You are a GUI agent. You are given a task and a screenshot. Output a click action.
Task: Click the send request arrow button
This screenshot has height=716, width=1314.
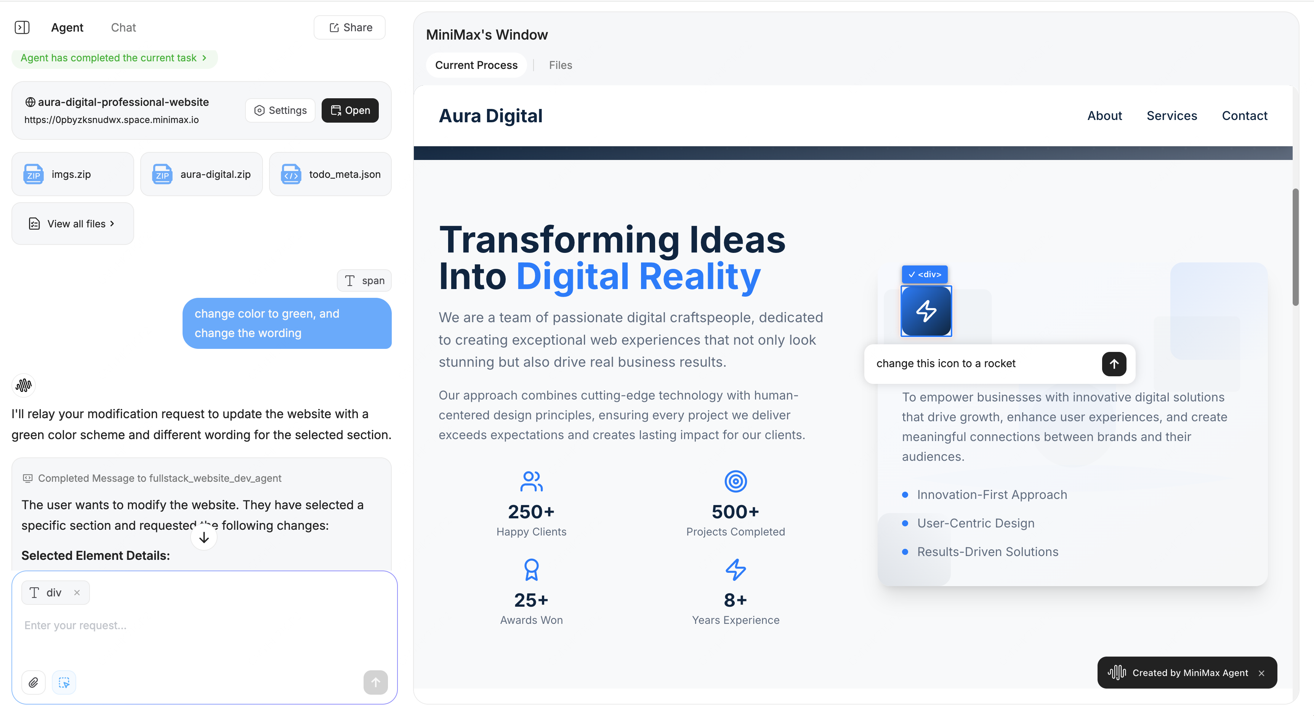[375, 682]
